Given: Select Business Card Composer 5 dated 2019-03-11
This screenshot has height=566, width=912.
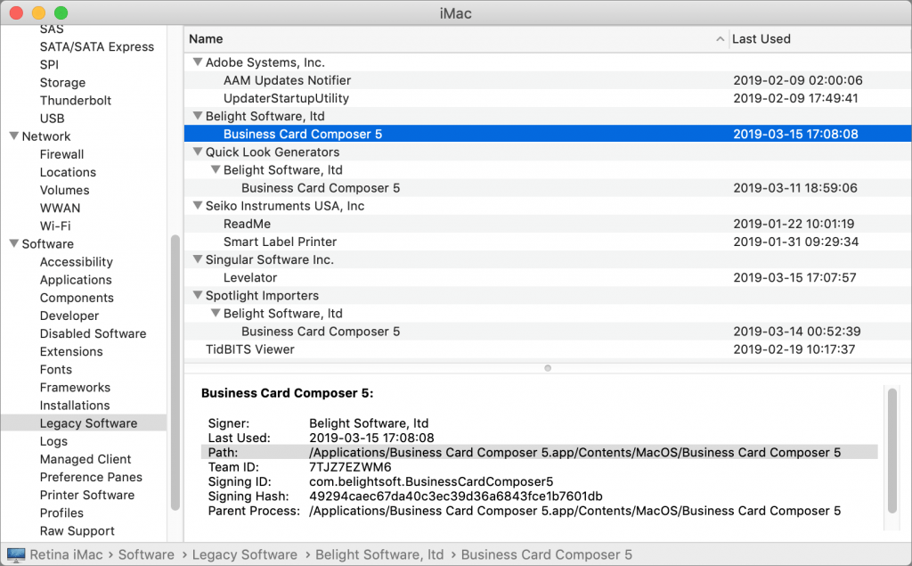Looking at the screenshot, I should [x=548, y=188].
